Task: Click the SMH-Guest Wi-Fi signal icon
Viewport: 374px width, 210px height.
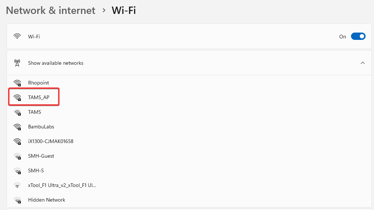Action: 17,156
